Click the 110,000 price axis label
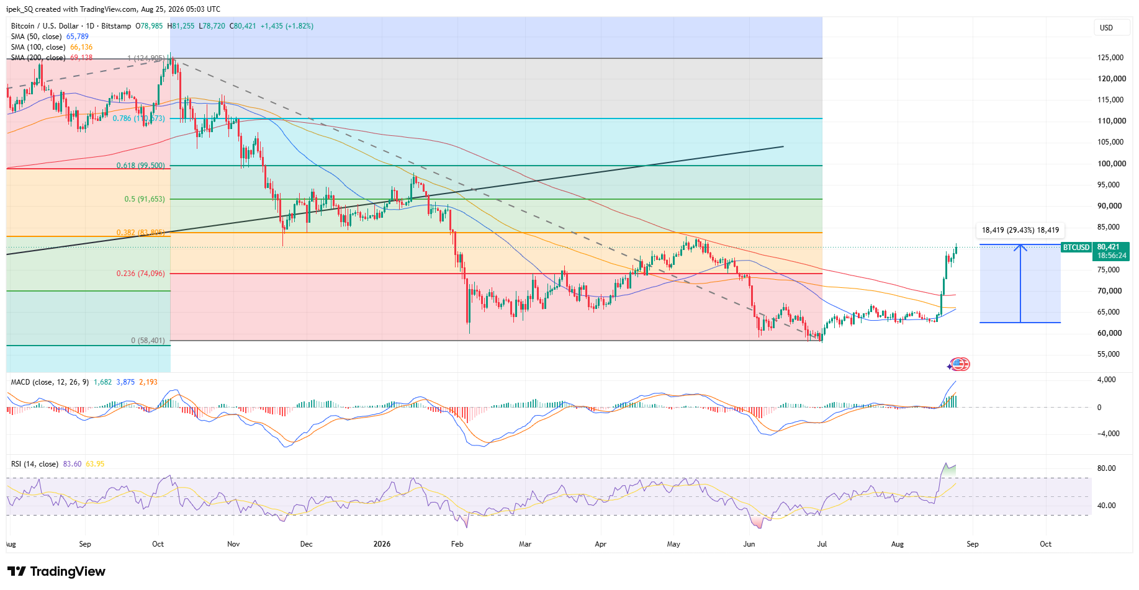 1112,121
